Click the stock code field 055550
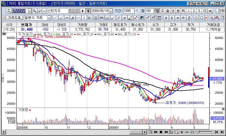The image size is (226, 136). (20, 11)
